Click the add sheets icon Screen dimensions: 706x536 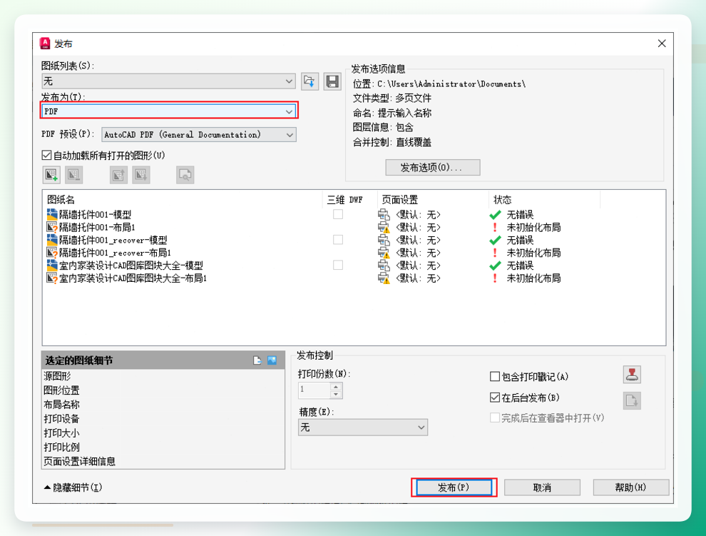pos(51,175)
